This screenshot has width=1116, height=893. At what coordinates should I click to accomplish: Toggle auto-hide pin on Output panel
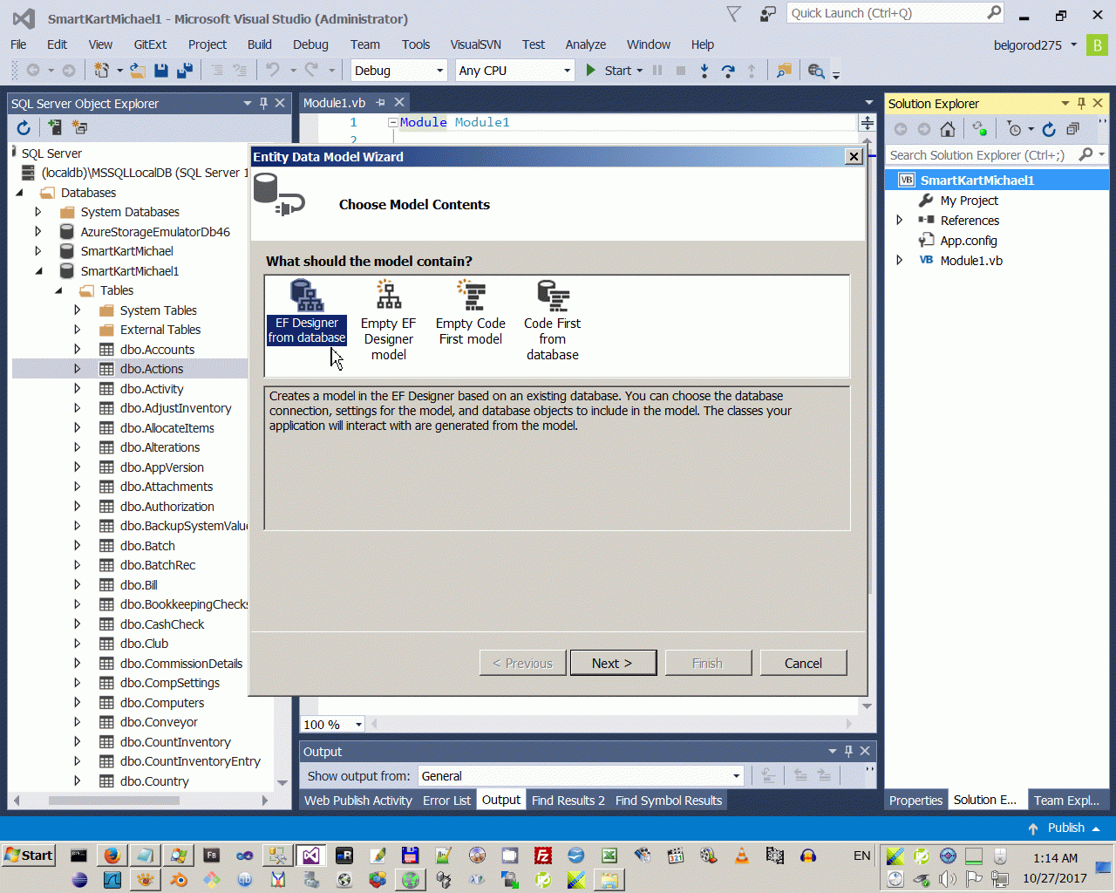pyautogui.click(x=848, y=751)
